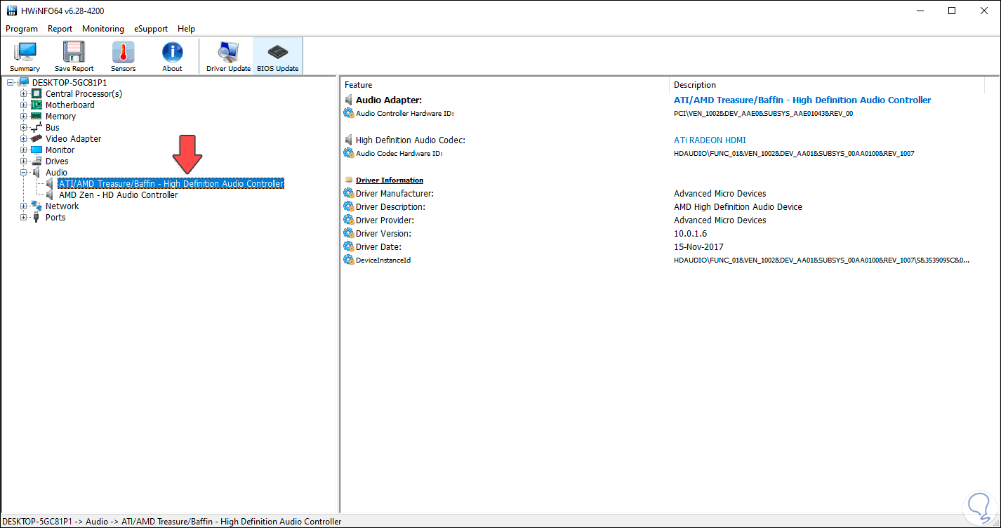Click the Audio Codec Hardware ID value

(794, 154)
